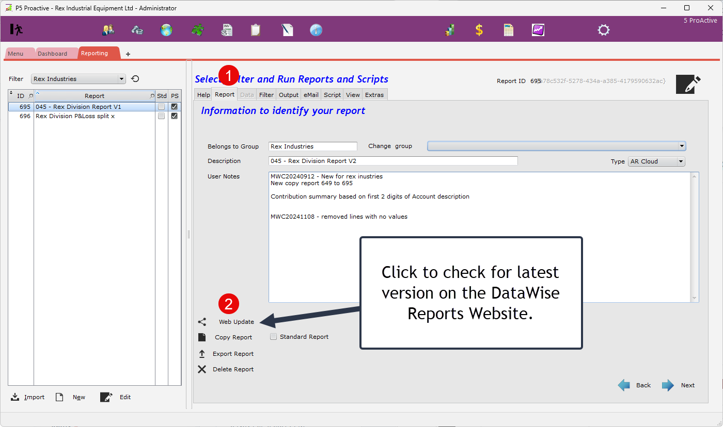Click the Back label
The image size is (723, 427).
click(643, 385)
